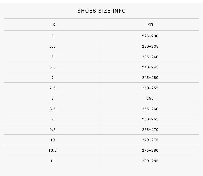Select UK size 7 cell
This screenshot has width=203, height=176.
pos(53,78)
